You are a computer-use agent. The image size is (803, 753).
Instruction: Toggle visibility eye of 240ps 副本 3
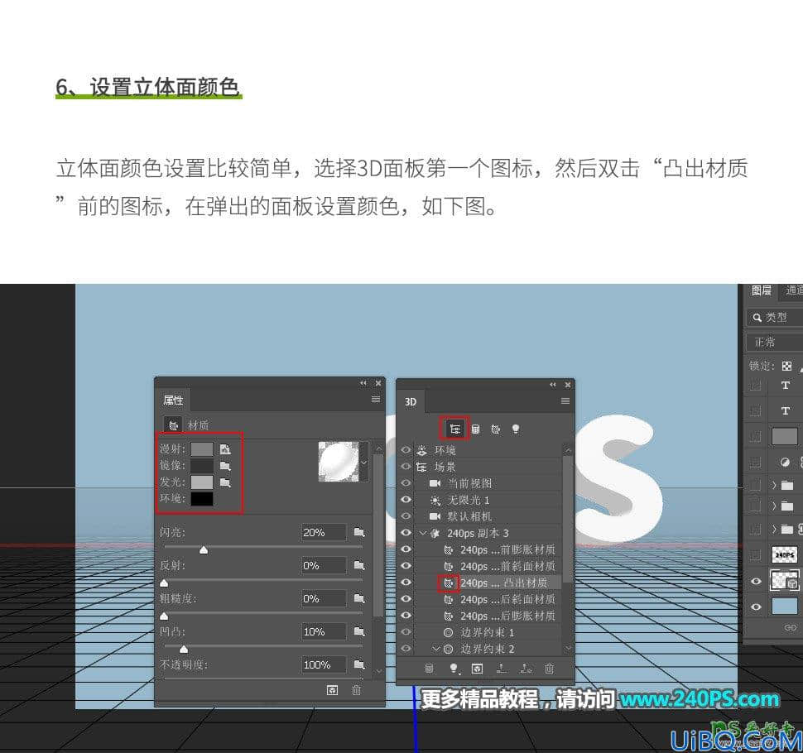tap(406, 533)
